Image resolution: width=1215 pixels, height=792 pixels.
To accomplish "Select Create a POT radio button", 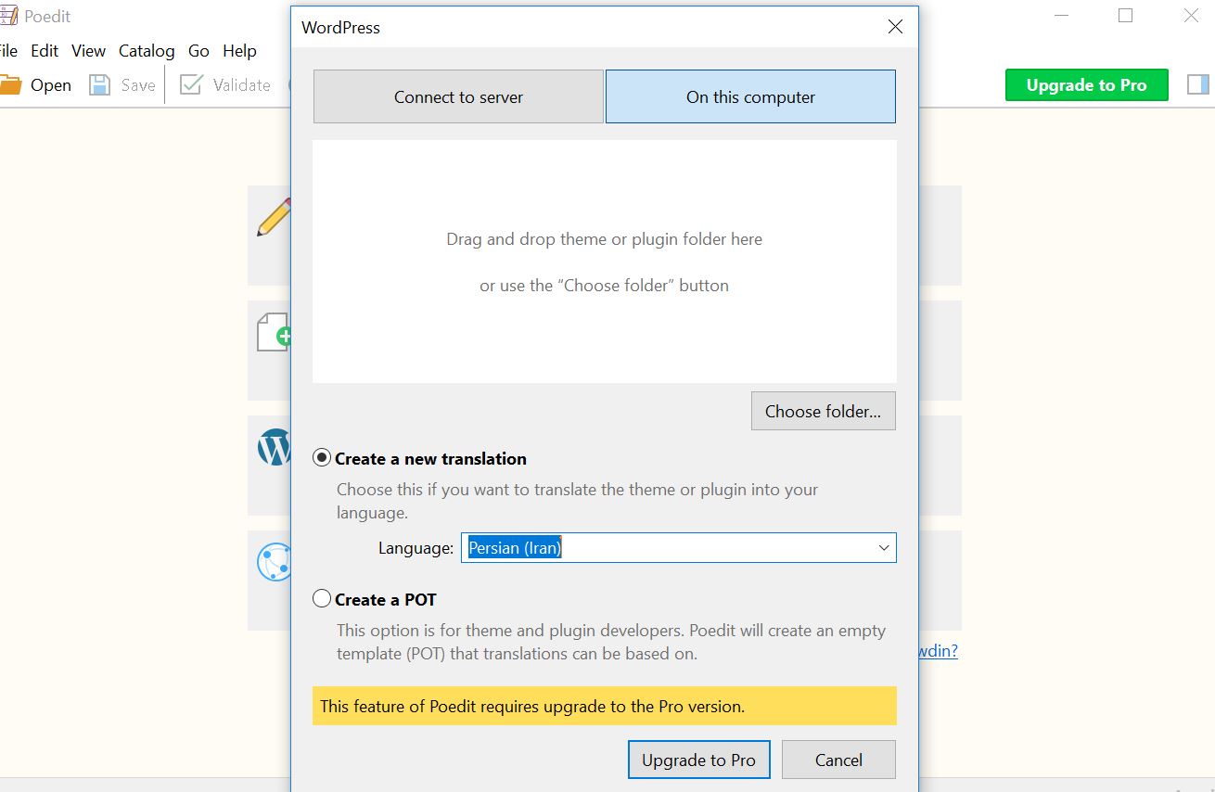I will click(322, 599).
